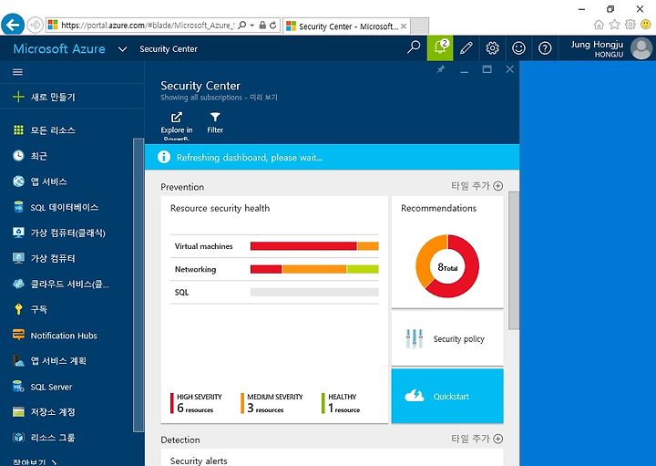Open portal settings gear icon
656x466 pixels.
[x=492, y=47]
